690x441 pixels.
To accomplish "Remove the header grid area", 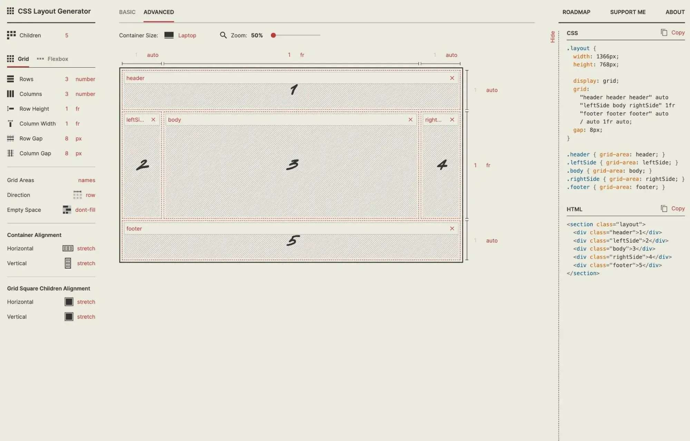I will click(x=452, y=78).
